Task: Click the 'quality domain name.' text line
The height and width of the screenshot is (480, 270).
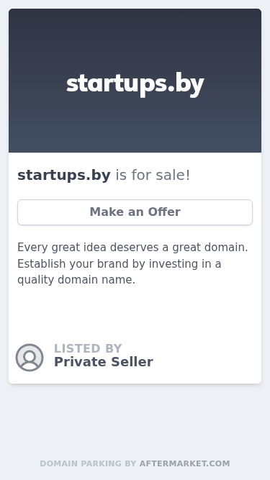Action: tap(76, 280)
